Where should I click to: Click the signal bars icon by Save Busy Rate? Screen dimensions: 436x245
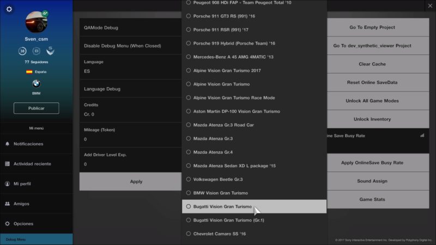[422, 136]
